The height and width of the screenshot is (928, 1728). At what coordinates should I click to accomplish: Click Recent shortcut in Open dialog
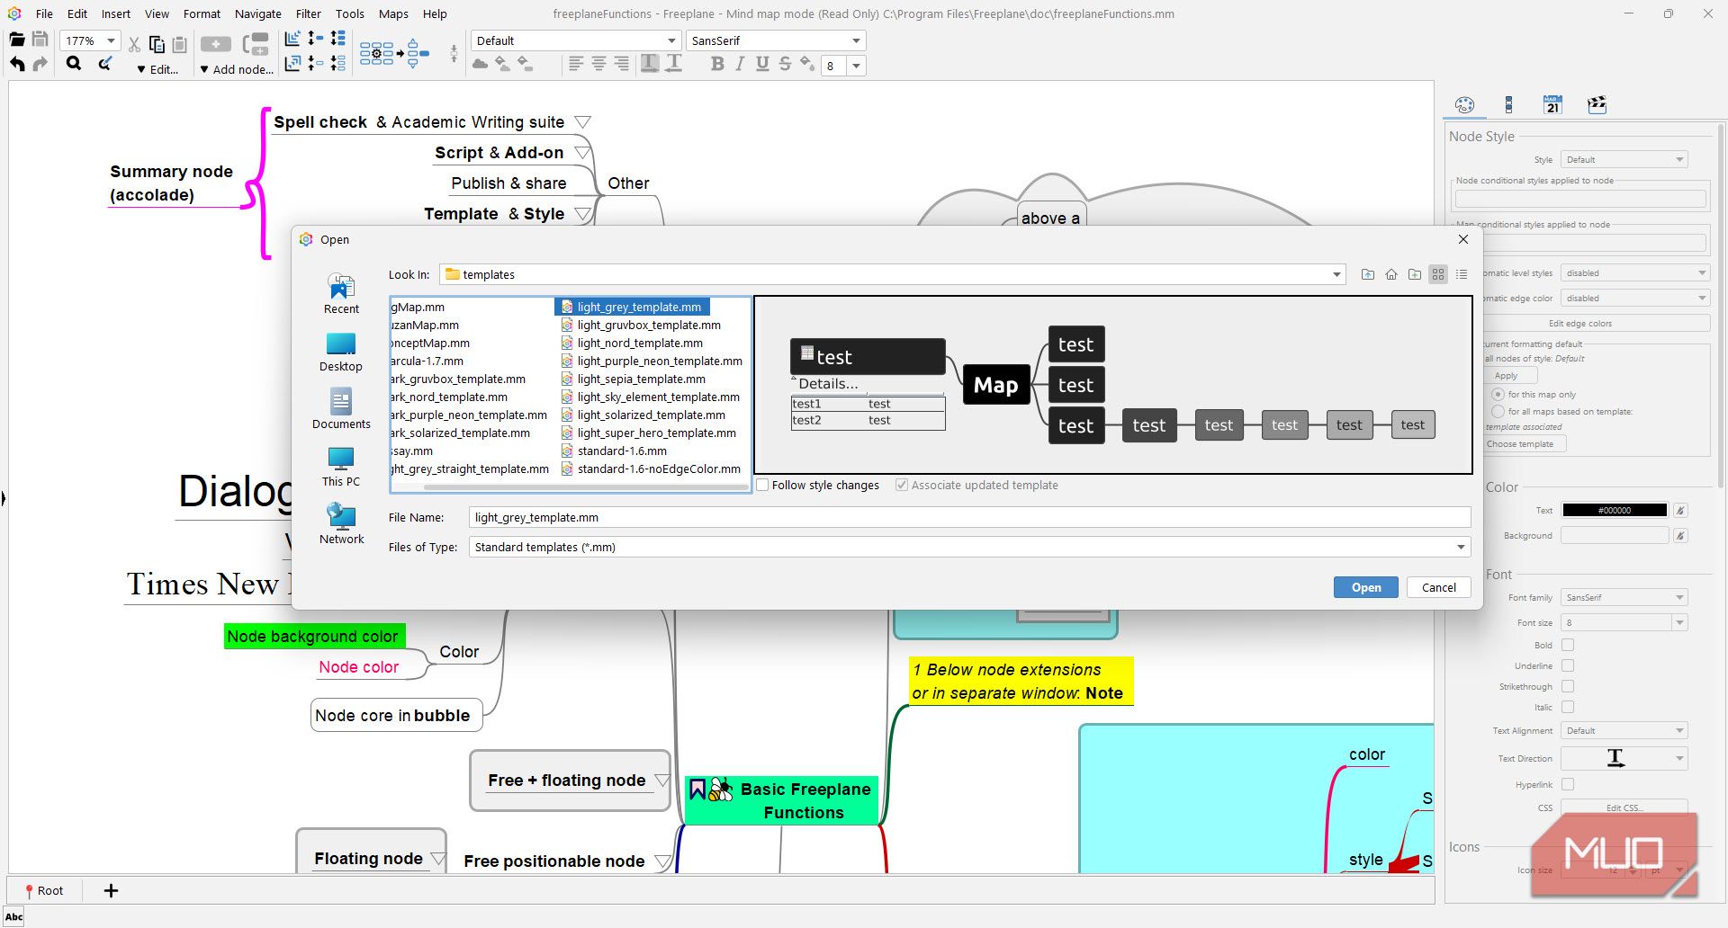(x=341, y=294)
